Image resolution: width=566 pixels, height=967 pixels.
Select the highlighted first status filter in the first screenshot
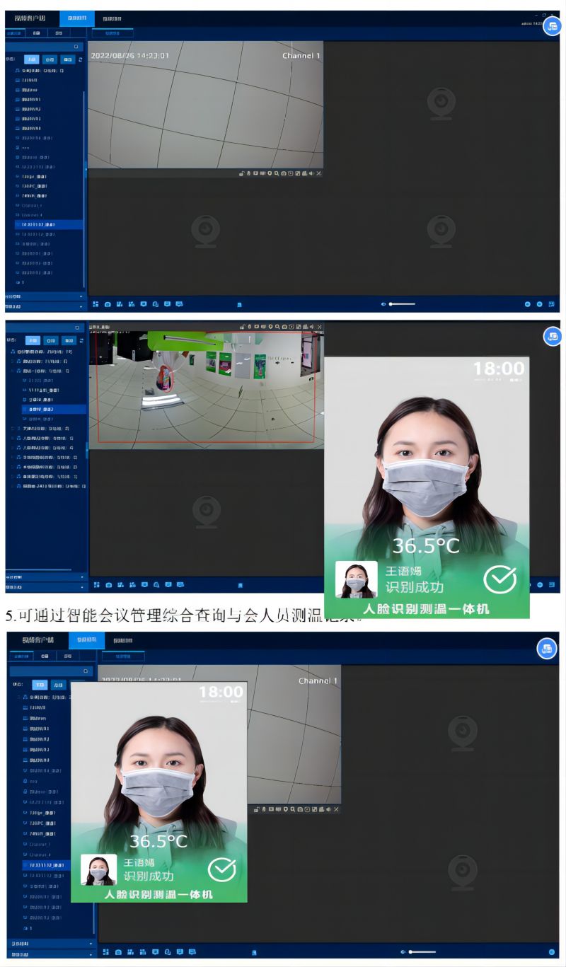[x=31, y=59]
